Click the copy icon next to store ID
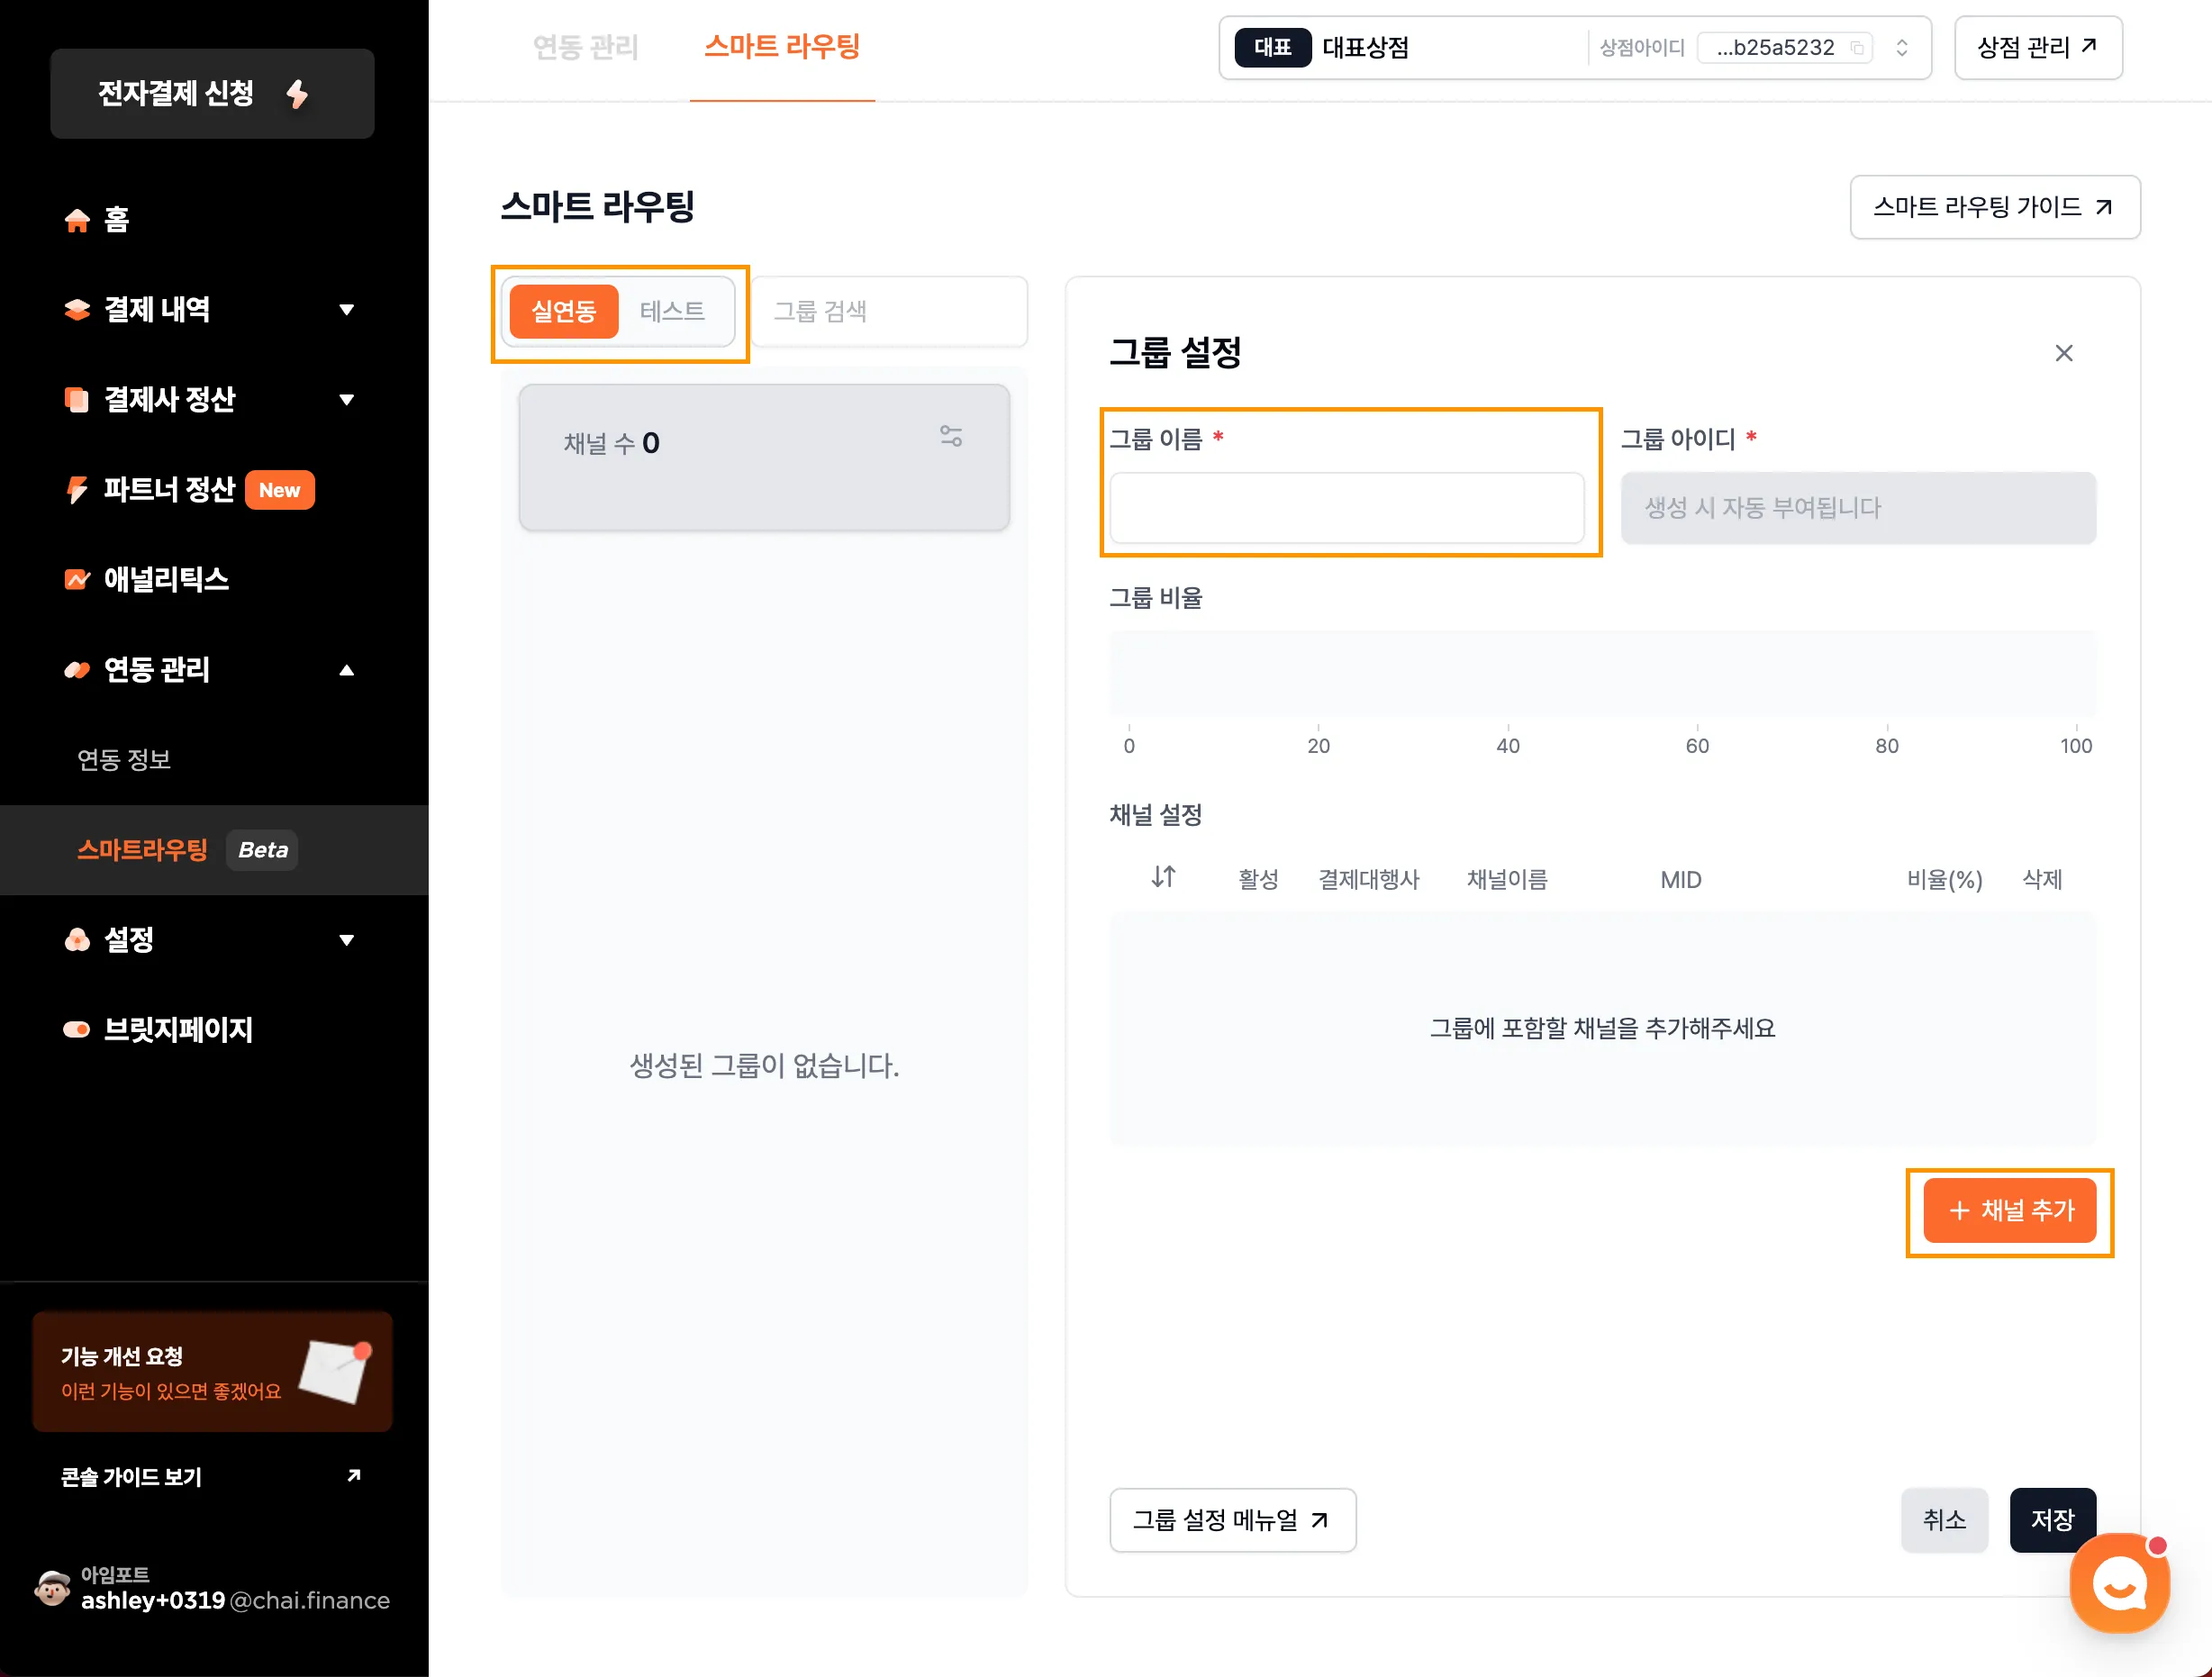Viewport: 2212px width, 1677px height. [1856, 47]
